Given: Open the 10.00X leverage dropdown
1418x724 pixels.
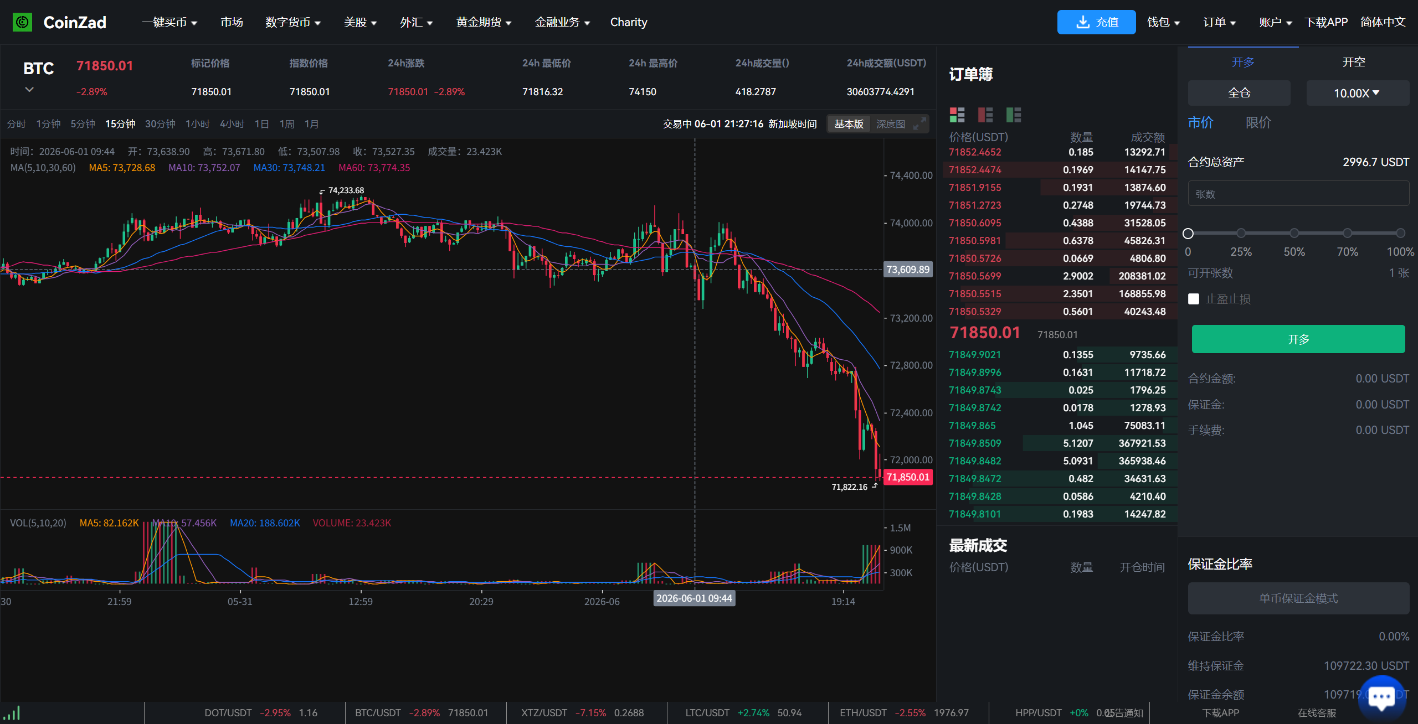Looking at the screenshot, I should [1358, 93].
